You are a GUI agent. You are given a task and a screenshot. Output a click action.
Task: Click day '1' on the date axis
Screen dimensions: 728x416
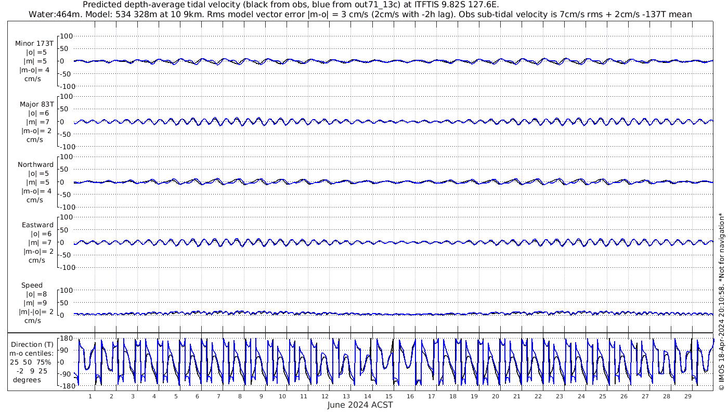tap(90, 396)
